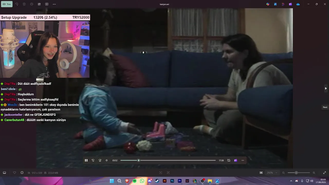Click the microphone icon in the system tray
This screenshot has height=185, width=329.
click(302, 181)
